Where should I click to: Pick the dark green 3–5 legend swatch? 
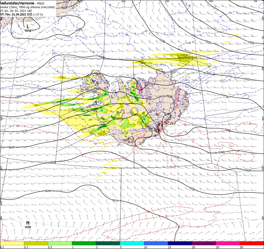108,243
